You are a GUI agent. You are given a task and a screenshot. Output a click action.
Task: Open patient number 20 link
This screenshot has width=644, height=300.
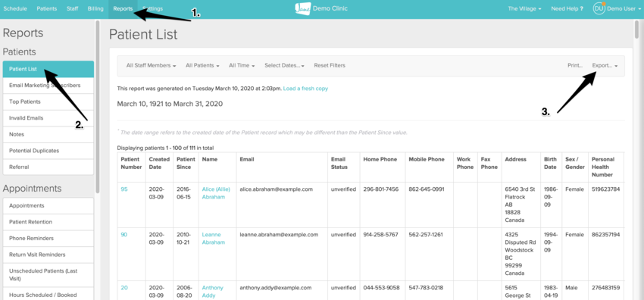[x=124, y=288]
